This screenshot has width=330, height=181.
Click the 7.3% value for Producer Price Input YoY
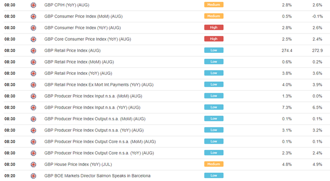pos(287,108)
